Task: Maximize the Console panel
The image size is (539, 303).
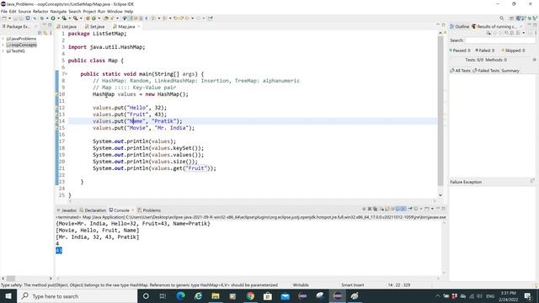Action: (x=444, y=209)
